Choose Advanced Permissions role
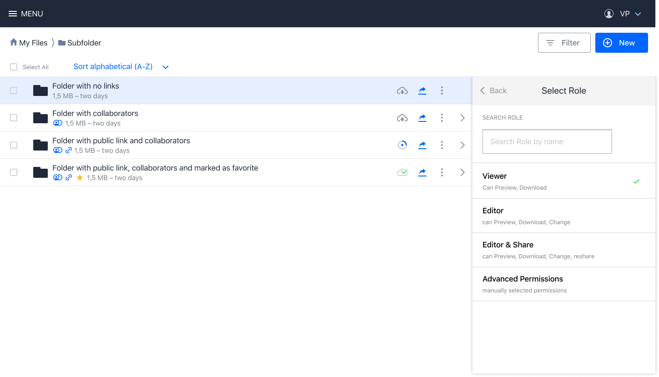 (564, 284)
